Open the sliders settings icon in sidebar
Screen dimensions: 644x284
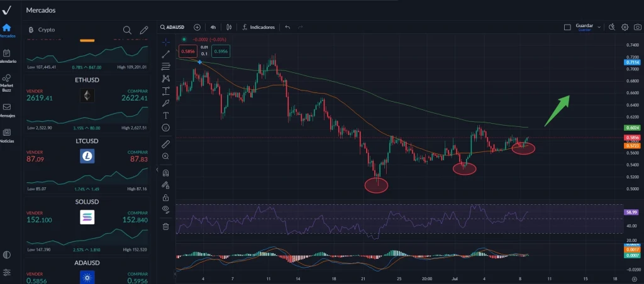click(x=6, y=273)
